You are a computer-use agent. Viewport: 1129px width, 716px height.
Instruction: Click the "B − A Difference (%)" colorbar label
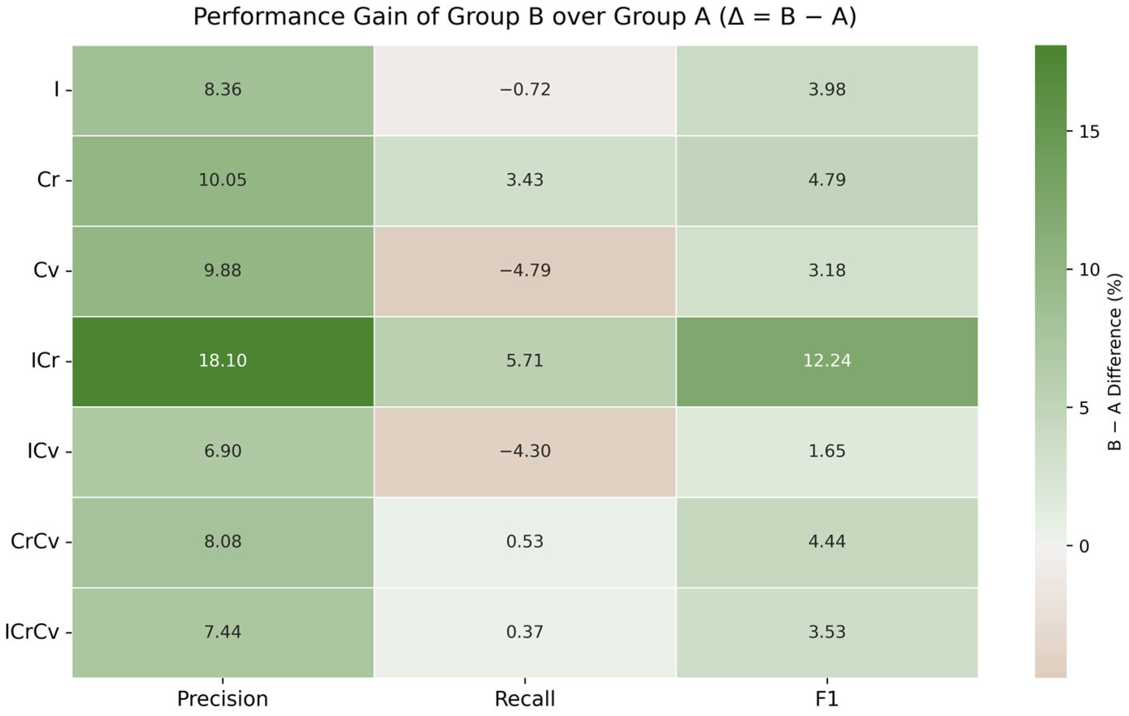[1115, 361]
